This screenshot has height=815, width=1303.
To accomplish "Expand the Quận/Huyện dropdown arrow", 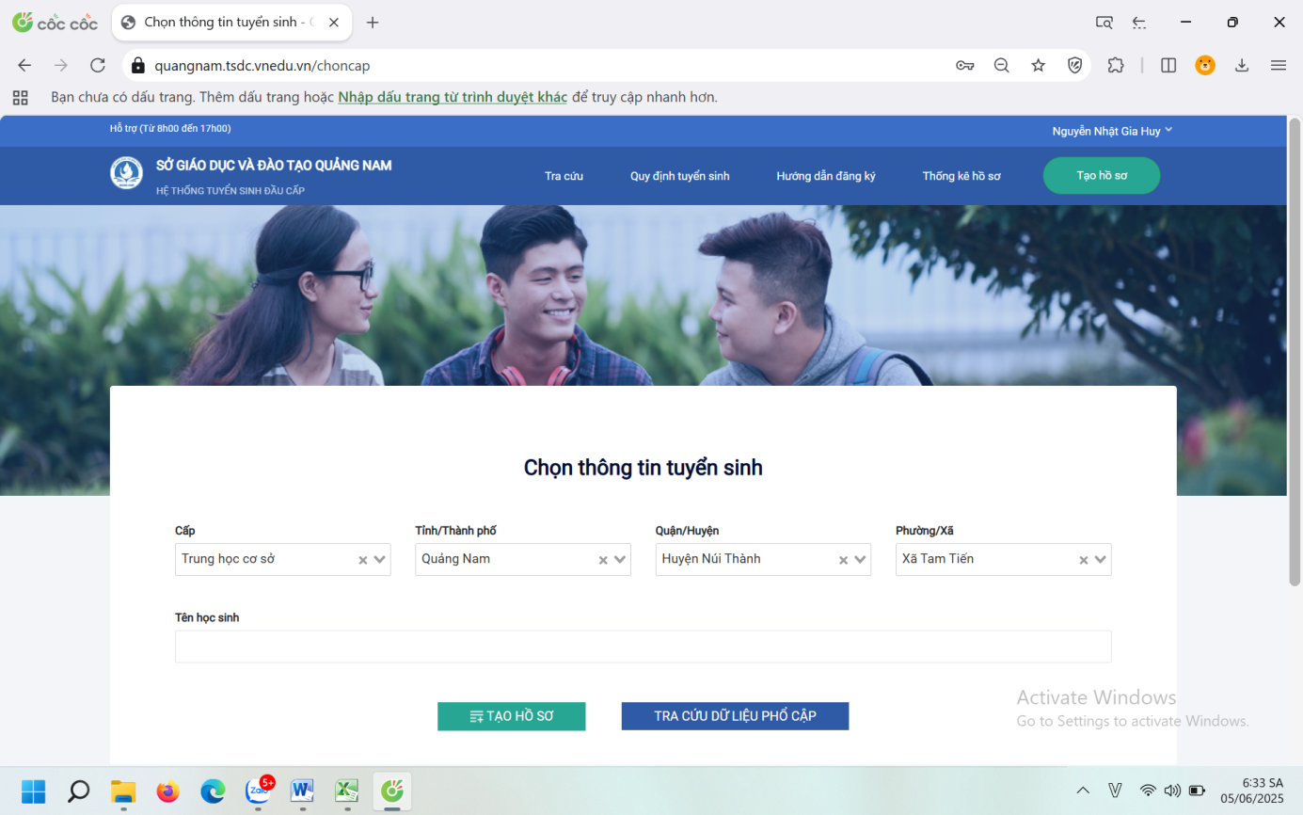I will 860,559.
